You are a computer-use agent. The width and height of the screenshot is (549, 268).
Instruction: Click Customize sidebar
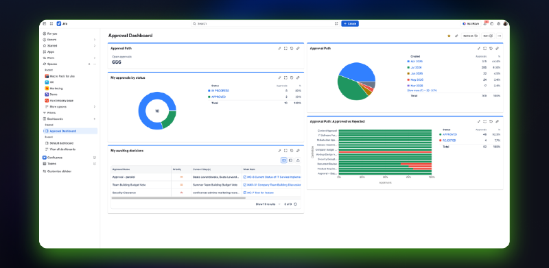pos(57,171)
